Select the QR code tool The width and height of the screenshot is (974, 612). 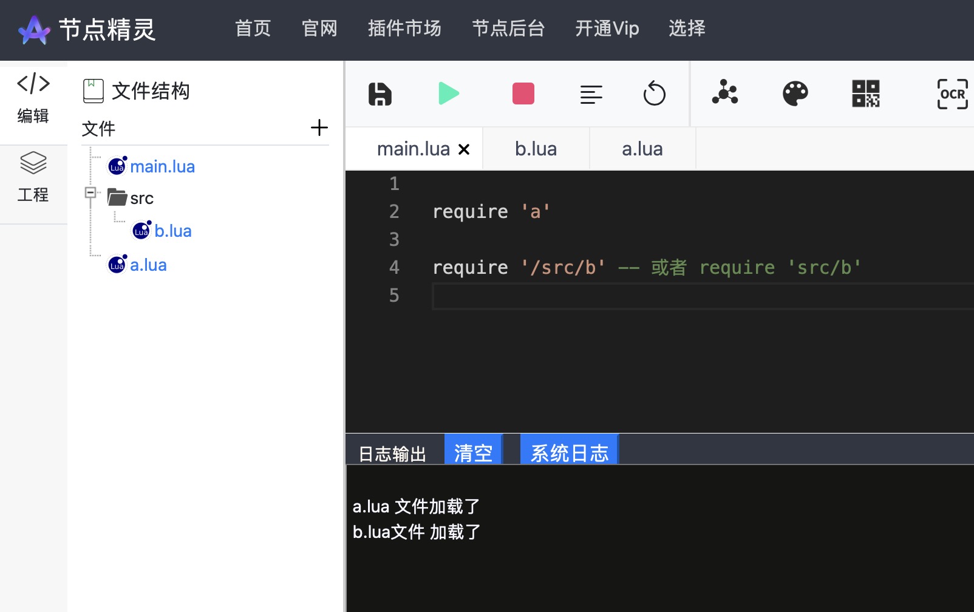867,93
